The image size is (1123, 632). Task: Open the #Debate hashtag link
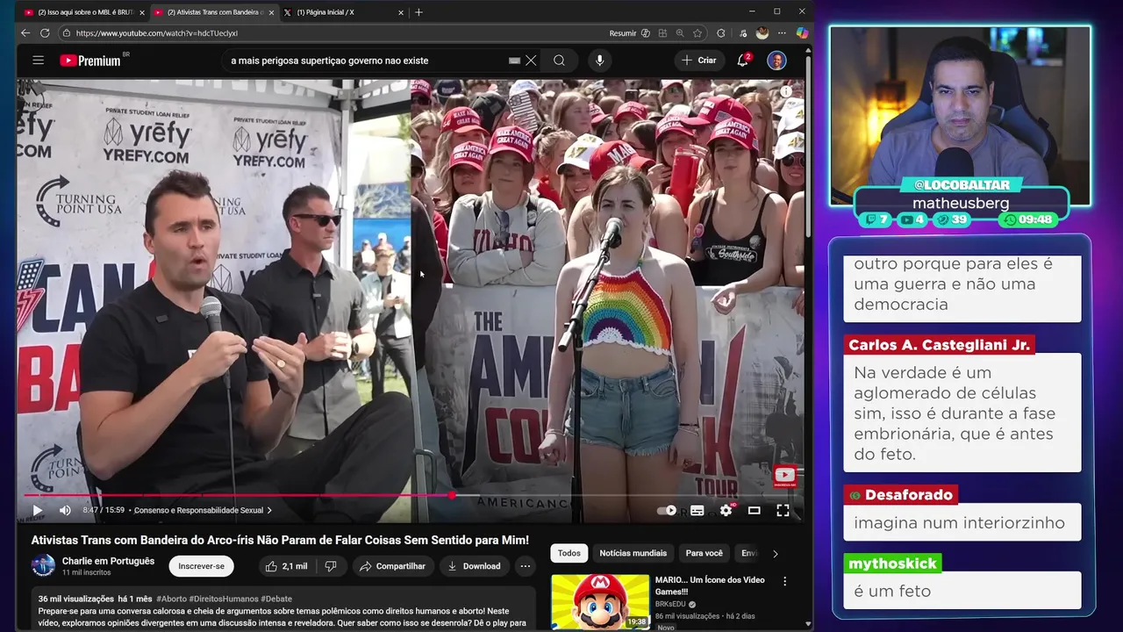pyautogui.click(x=276, y=599)
